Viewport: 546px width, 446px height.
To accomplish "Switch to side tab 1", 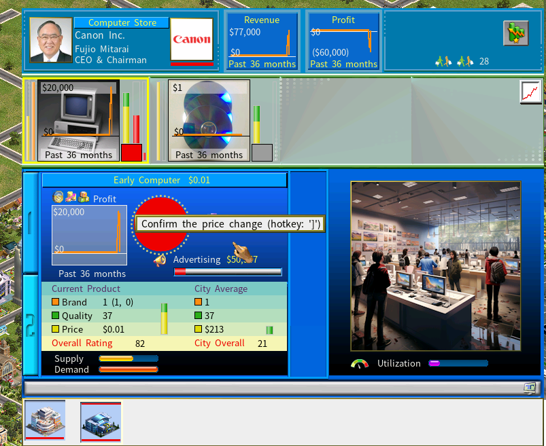I will pyautogui.click(x=31, y=223).
